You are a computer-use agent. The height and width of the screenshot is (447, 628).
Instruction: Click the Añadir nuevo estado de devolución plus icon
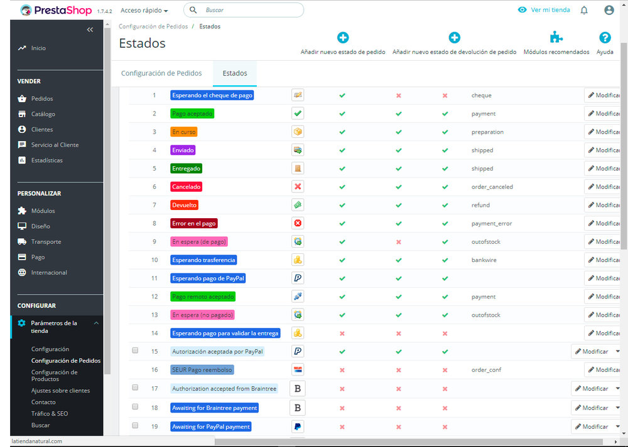[x=454, y=38]
